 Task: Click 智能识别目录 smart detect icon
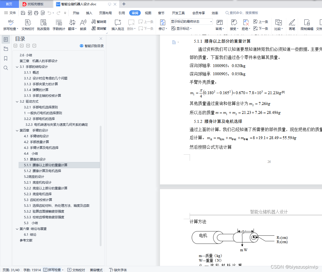point(82,46)
